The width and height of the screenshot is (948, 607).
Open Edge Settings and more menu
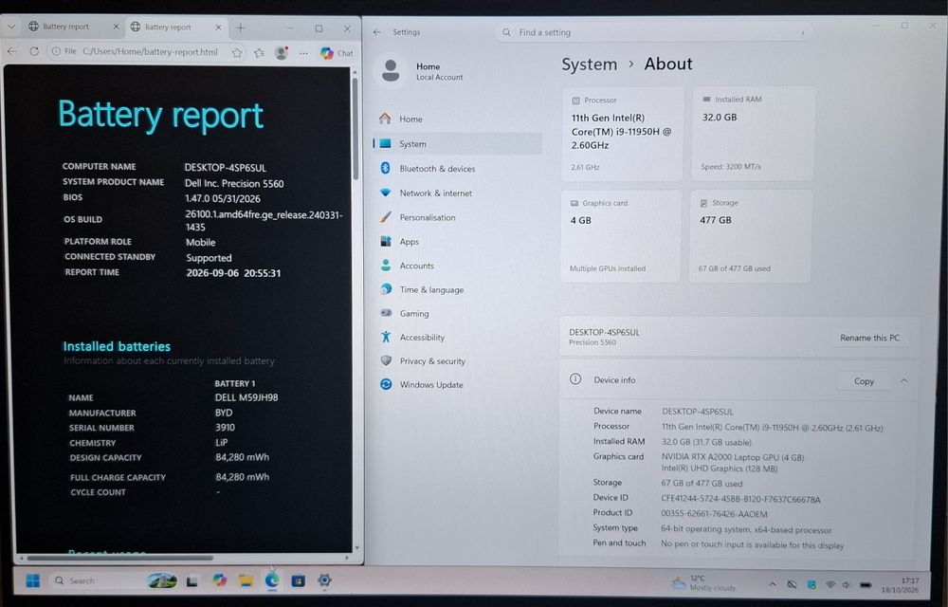point(303,53)
